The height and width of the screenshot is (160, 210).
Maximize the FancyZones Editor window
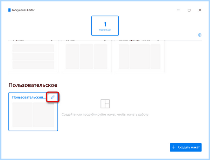(189, 10)
